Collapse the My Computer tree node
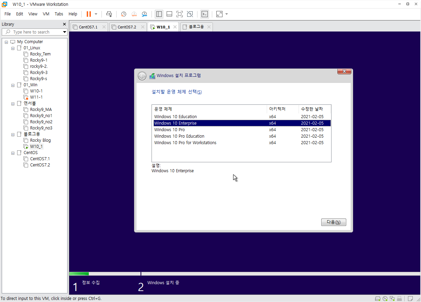 pos(7,42)
